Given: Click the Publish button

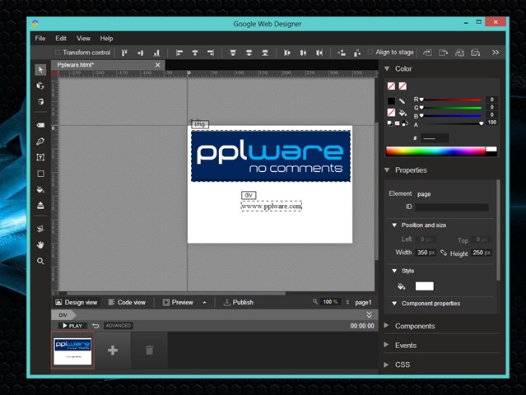Looking at the screenshot, I should click(x=238, y=302).
